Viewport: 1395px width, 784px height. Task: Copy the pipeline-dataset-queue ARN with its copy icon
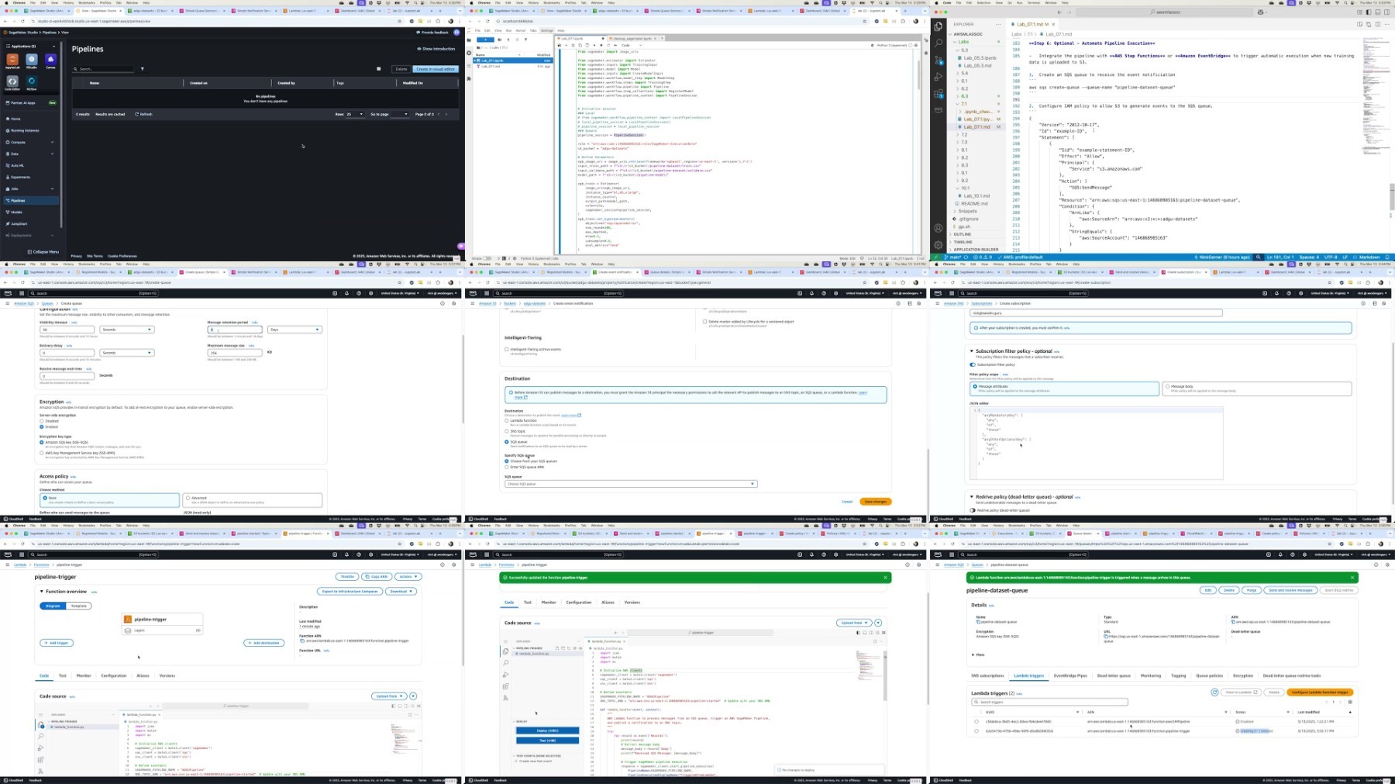(x=1233, y=622)
